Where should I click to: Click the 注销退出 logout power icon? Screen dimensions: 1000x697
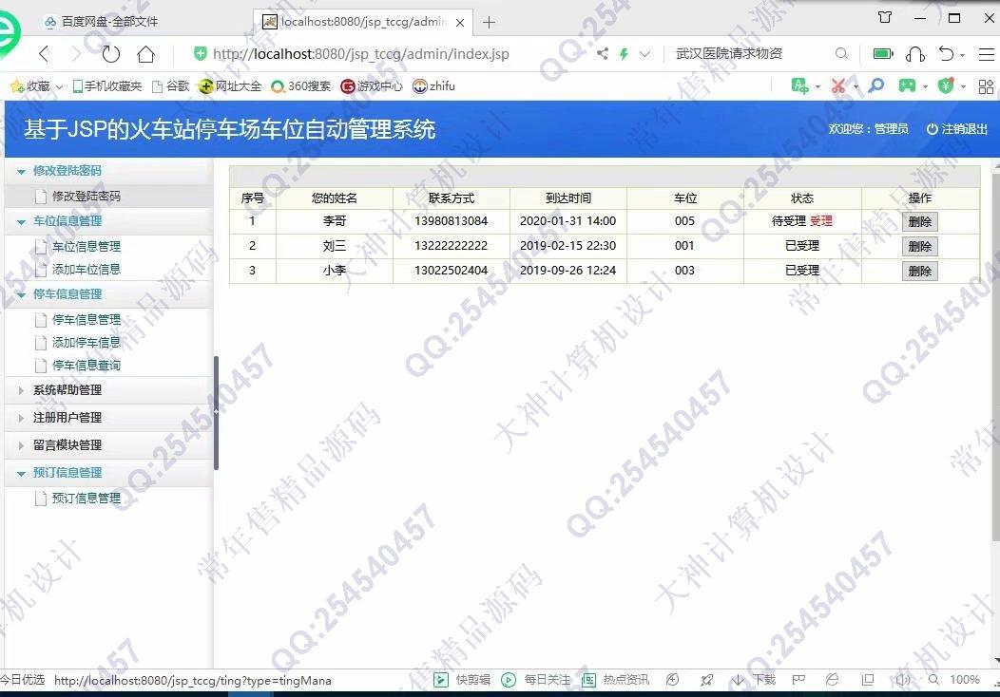(x=932, y=129)
